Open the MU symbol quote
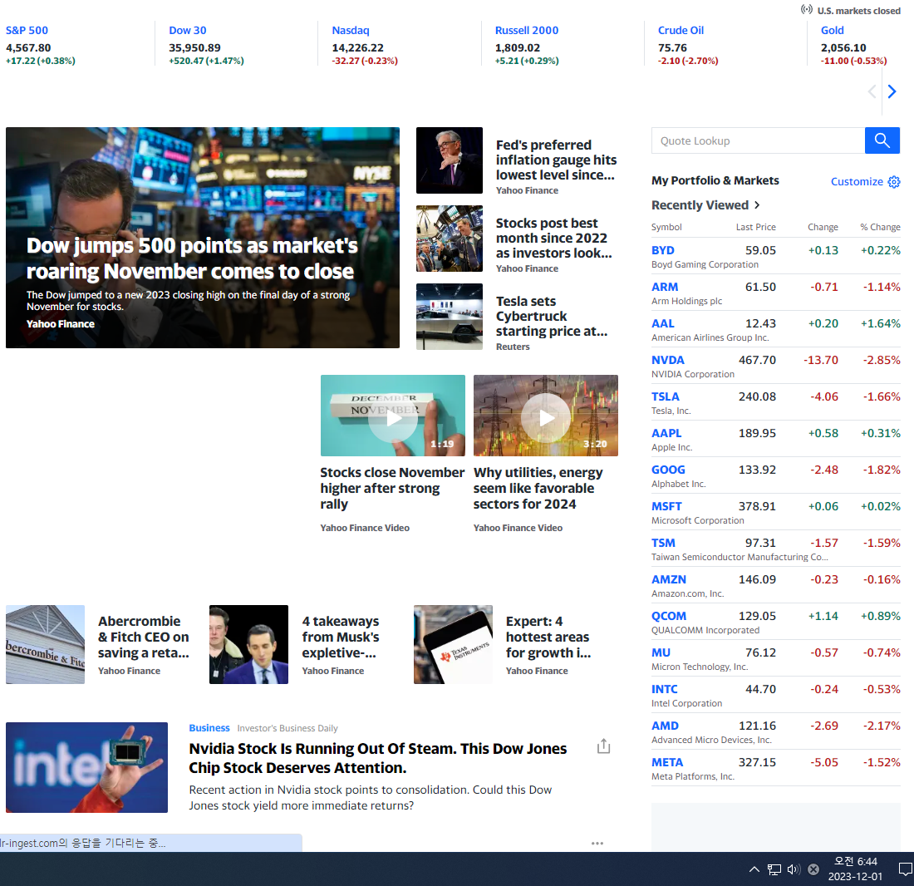 pyautogui.click(x=661, y=652)
